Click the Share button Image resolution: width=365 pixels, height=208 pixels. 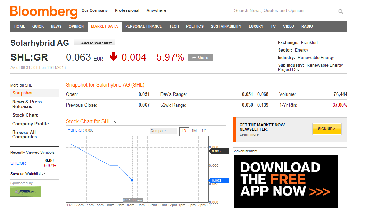[x=200, y=58]
